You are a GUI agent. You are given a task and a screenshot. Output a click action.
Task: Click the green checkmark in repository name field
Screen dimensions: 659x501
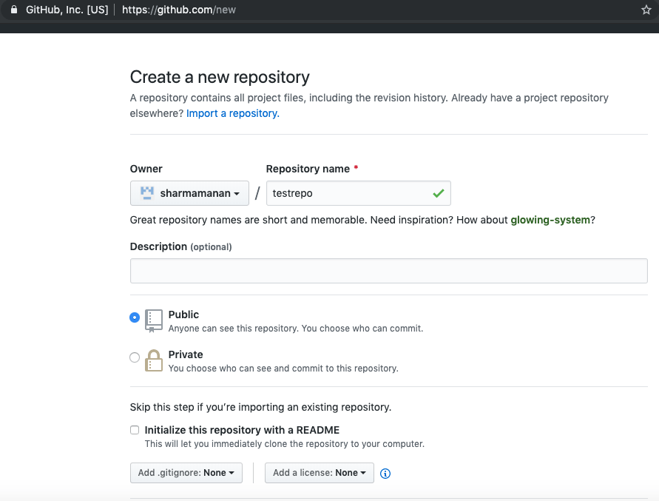(x=439, y=193)
